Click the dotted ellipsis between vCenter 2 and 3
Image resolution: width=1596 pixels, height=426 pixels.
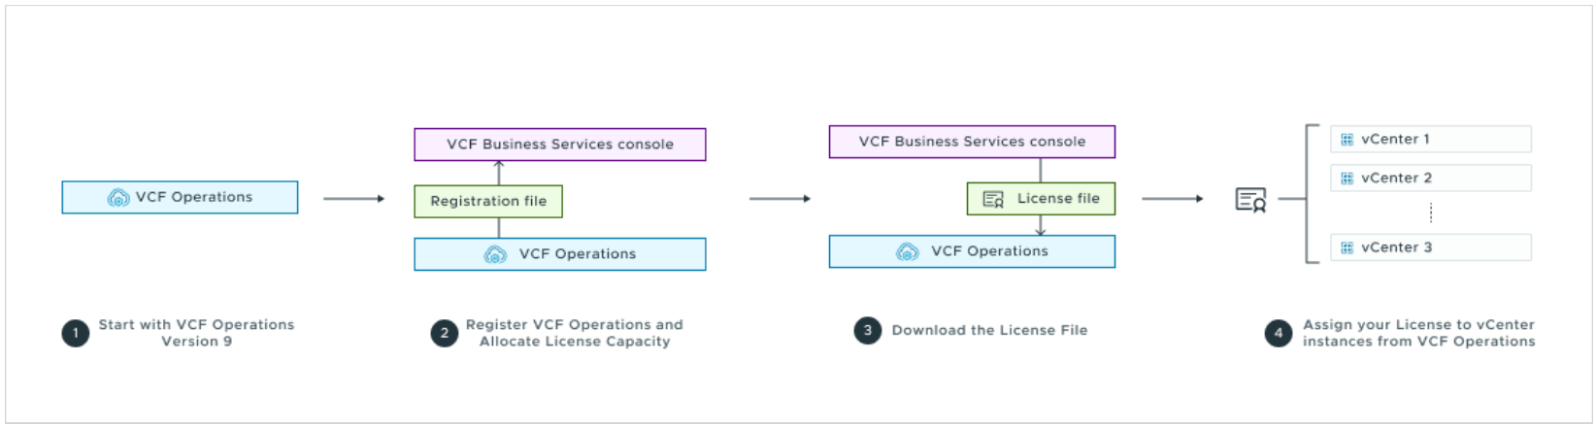coord(1431,213)
